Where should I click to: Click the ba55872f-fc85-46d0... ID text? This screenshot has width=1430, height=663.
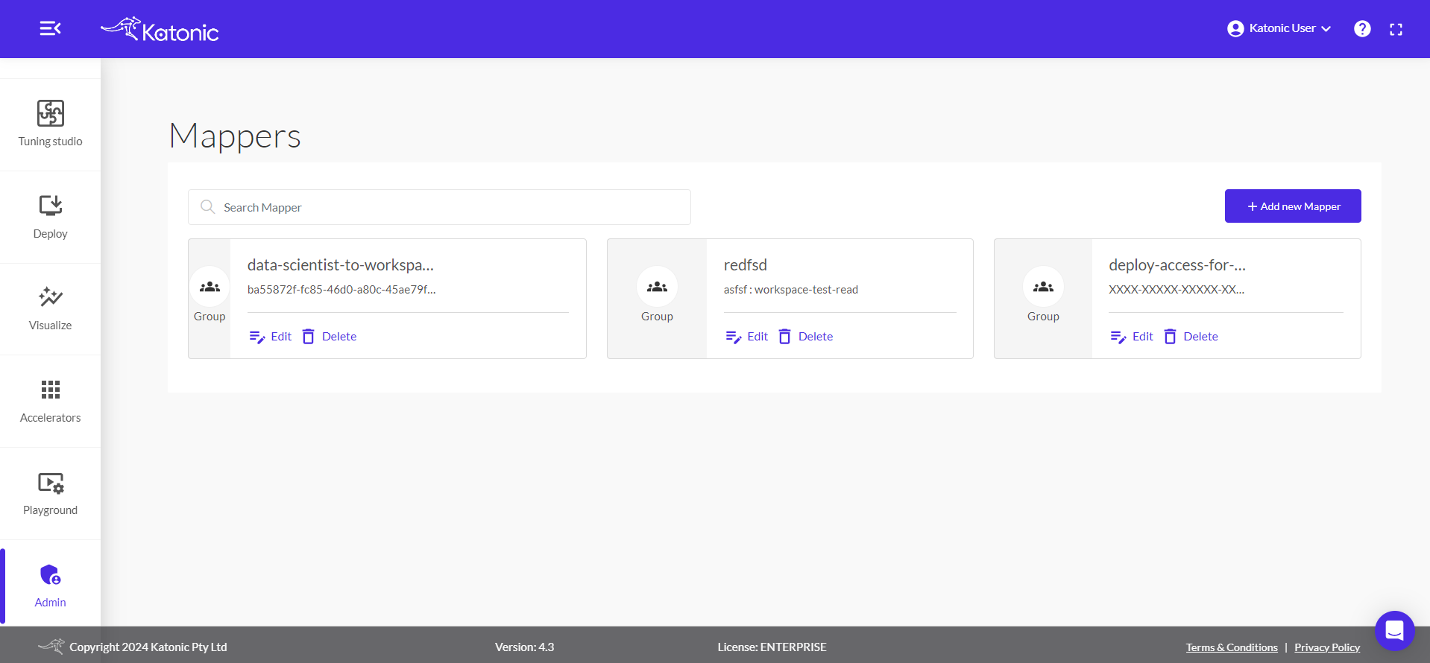(x=341, y=290)
